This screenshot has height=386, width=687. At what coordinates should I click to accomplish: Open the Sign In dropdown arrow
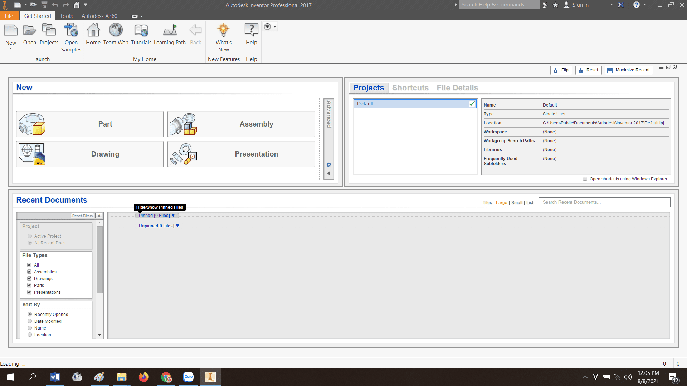click(x=612, y=5)
